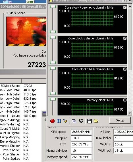Screen dimensions: 133x162
Task: Select the Vertex Shader result row
Action: click(21, 146)
